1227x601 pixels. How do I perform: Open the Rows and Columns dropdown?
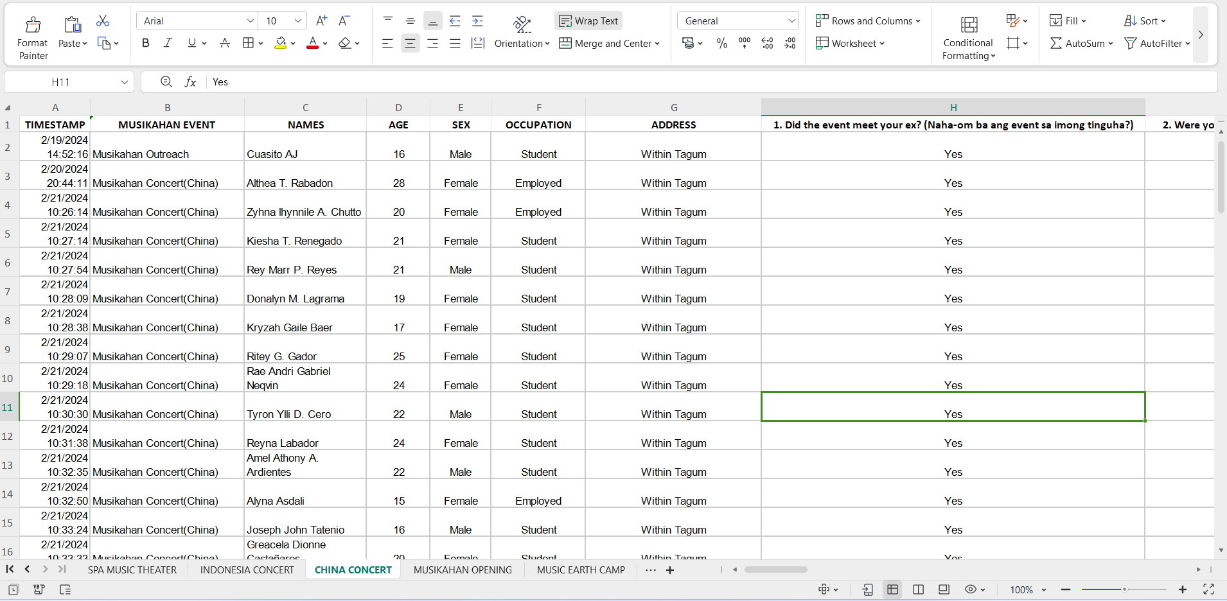click(x=867, y=21)
